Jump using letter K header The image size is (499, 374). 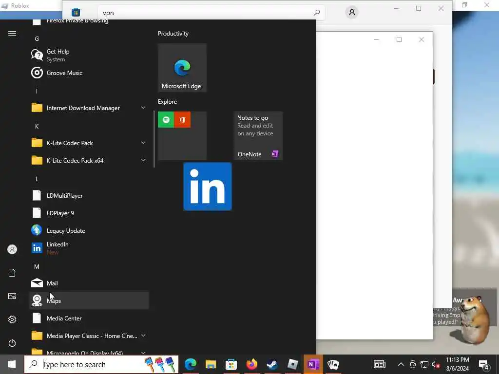click(37, 126)
